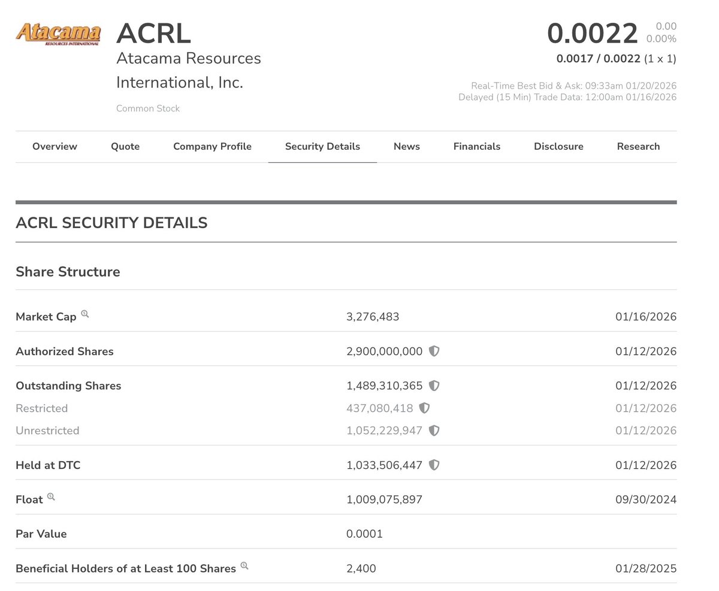Select the Security Details tab
The width and height of the screenshot is (719, 591).
(322, 147)
